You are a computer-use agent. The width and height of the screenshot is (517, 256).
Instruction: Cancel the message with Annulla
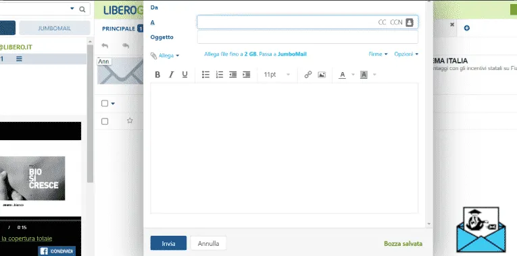(x=208, y=243)
